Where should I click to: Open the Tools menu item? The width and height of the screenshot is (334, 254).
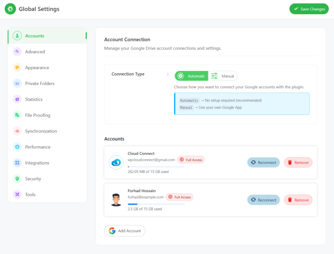30,194
